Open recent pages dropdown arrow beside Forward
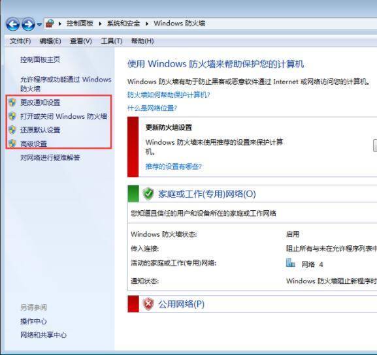377x355 pixels. [39, 24]
